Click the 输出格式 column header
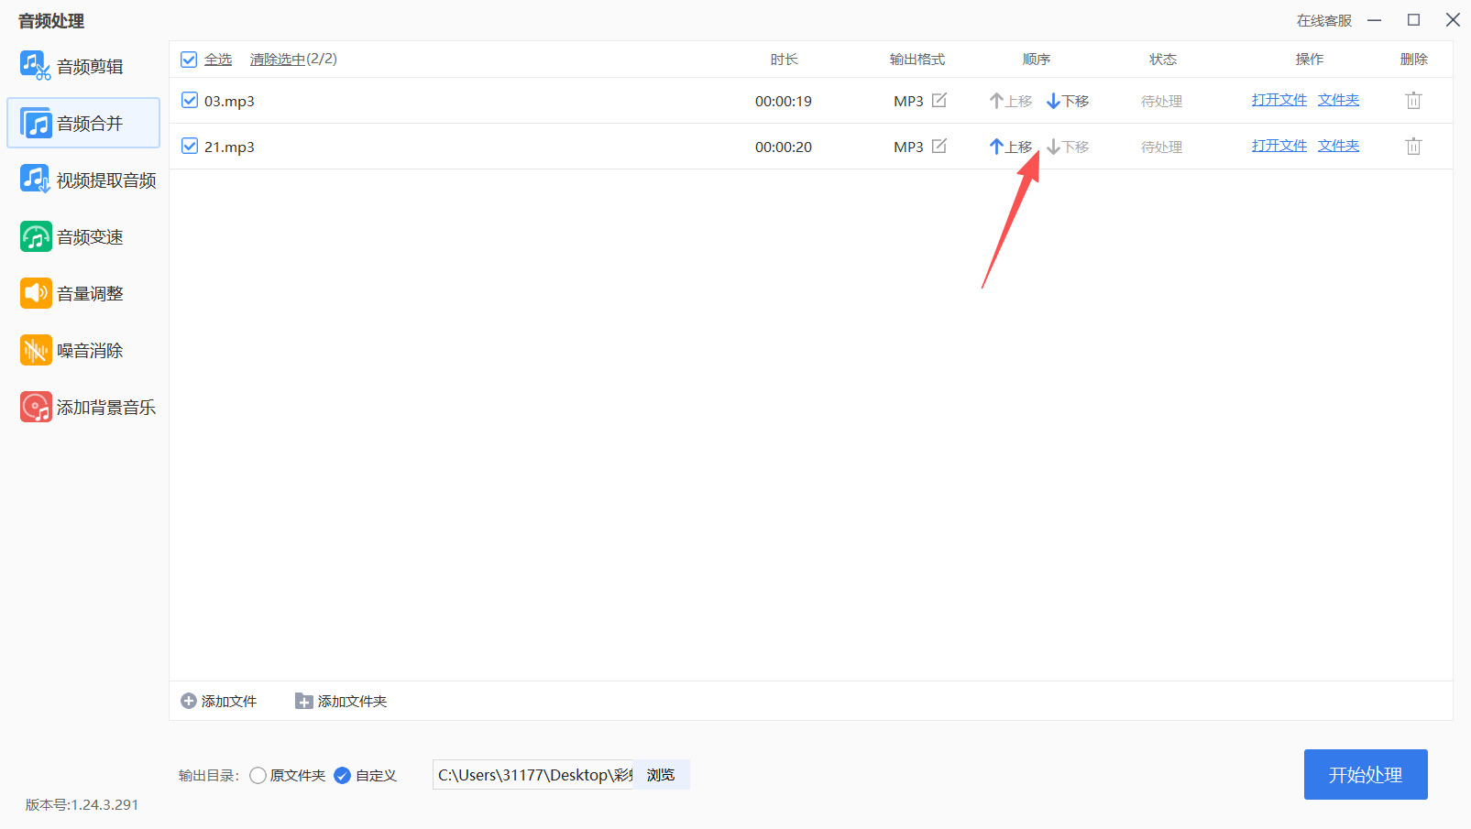Screen dimensions: 1471x829 point(917,60)
